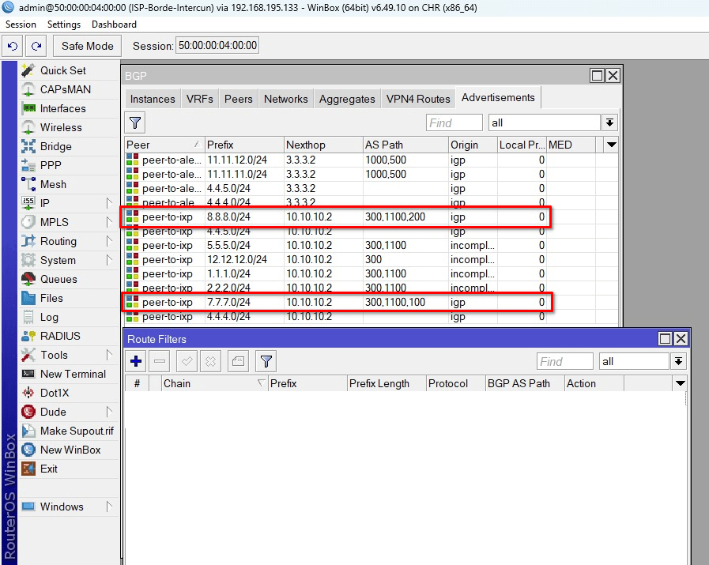Open the columns dropdown arrow in Route Filters header
The height and width of the screenshot is (565, 709).
(680, 383)
